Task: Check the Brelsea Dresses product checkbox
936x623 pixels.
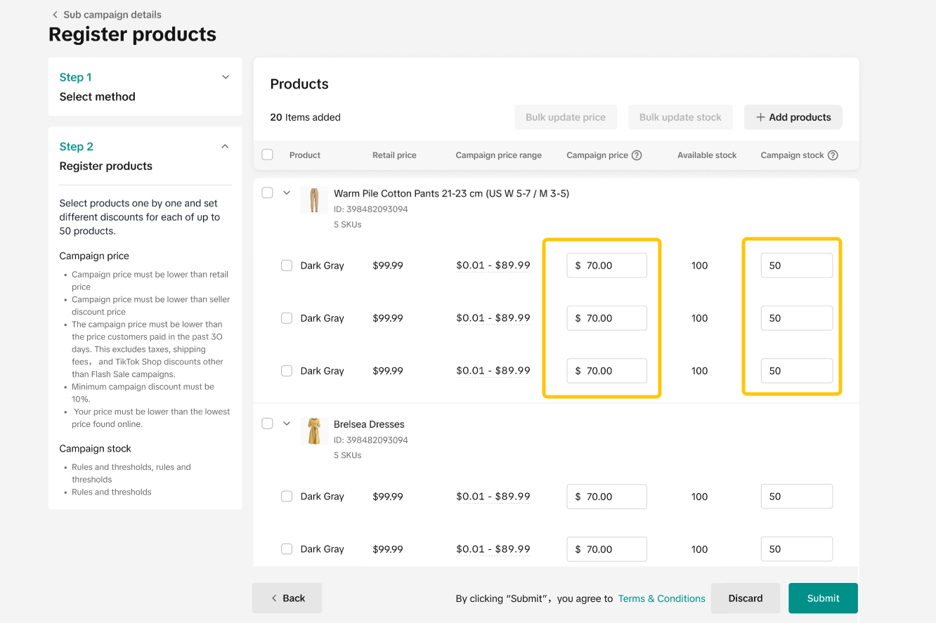Action: click(267, 424)
